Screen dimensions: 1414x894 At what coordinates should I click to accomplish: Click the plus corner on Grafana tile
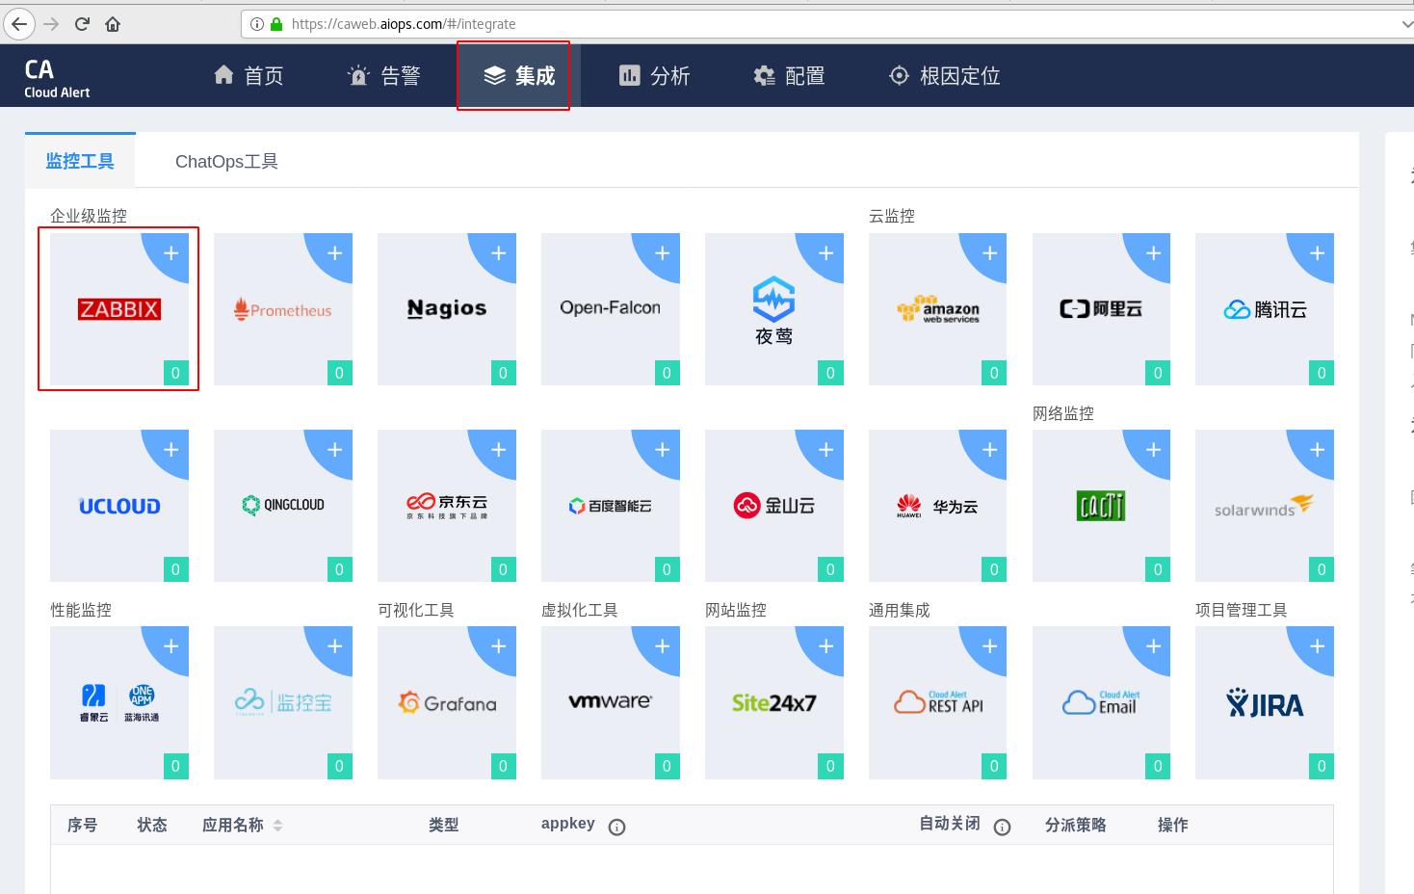click(498, 646)
